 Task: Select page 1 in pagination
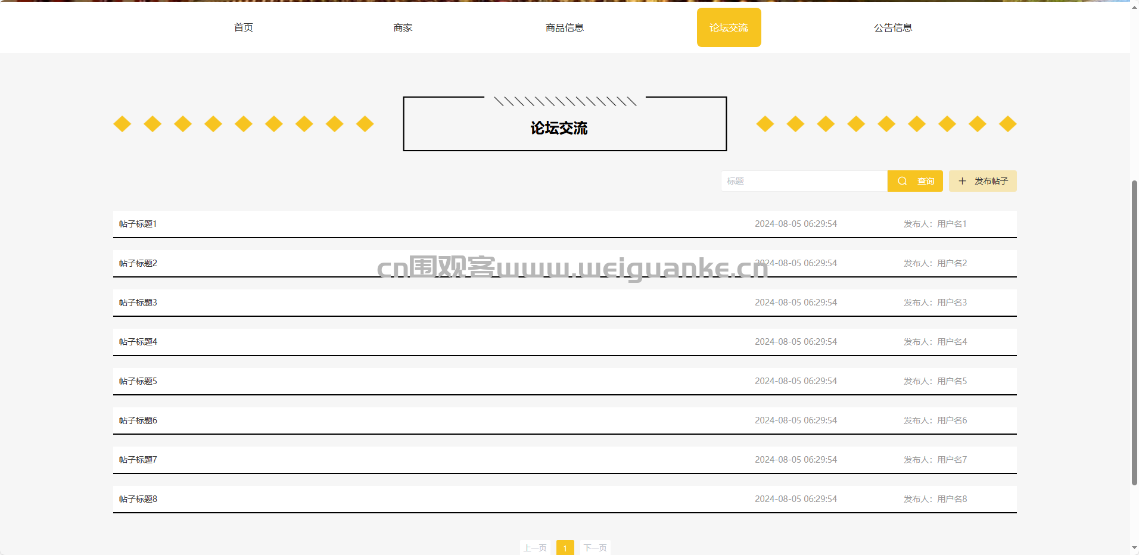coord(565,548)
